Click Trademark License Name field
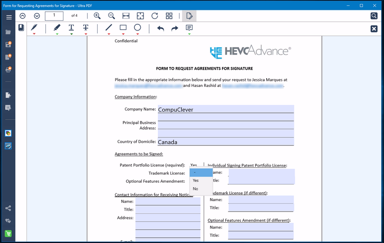The width and height of the screenshot is (384, 243). point(261,200)
